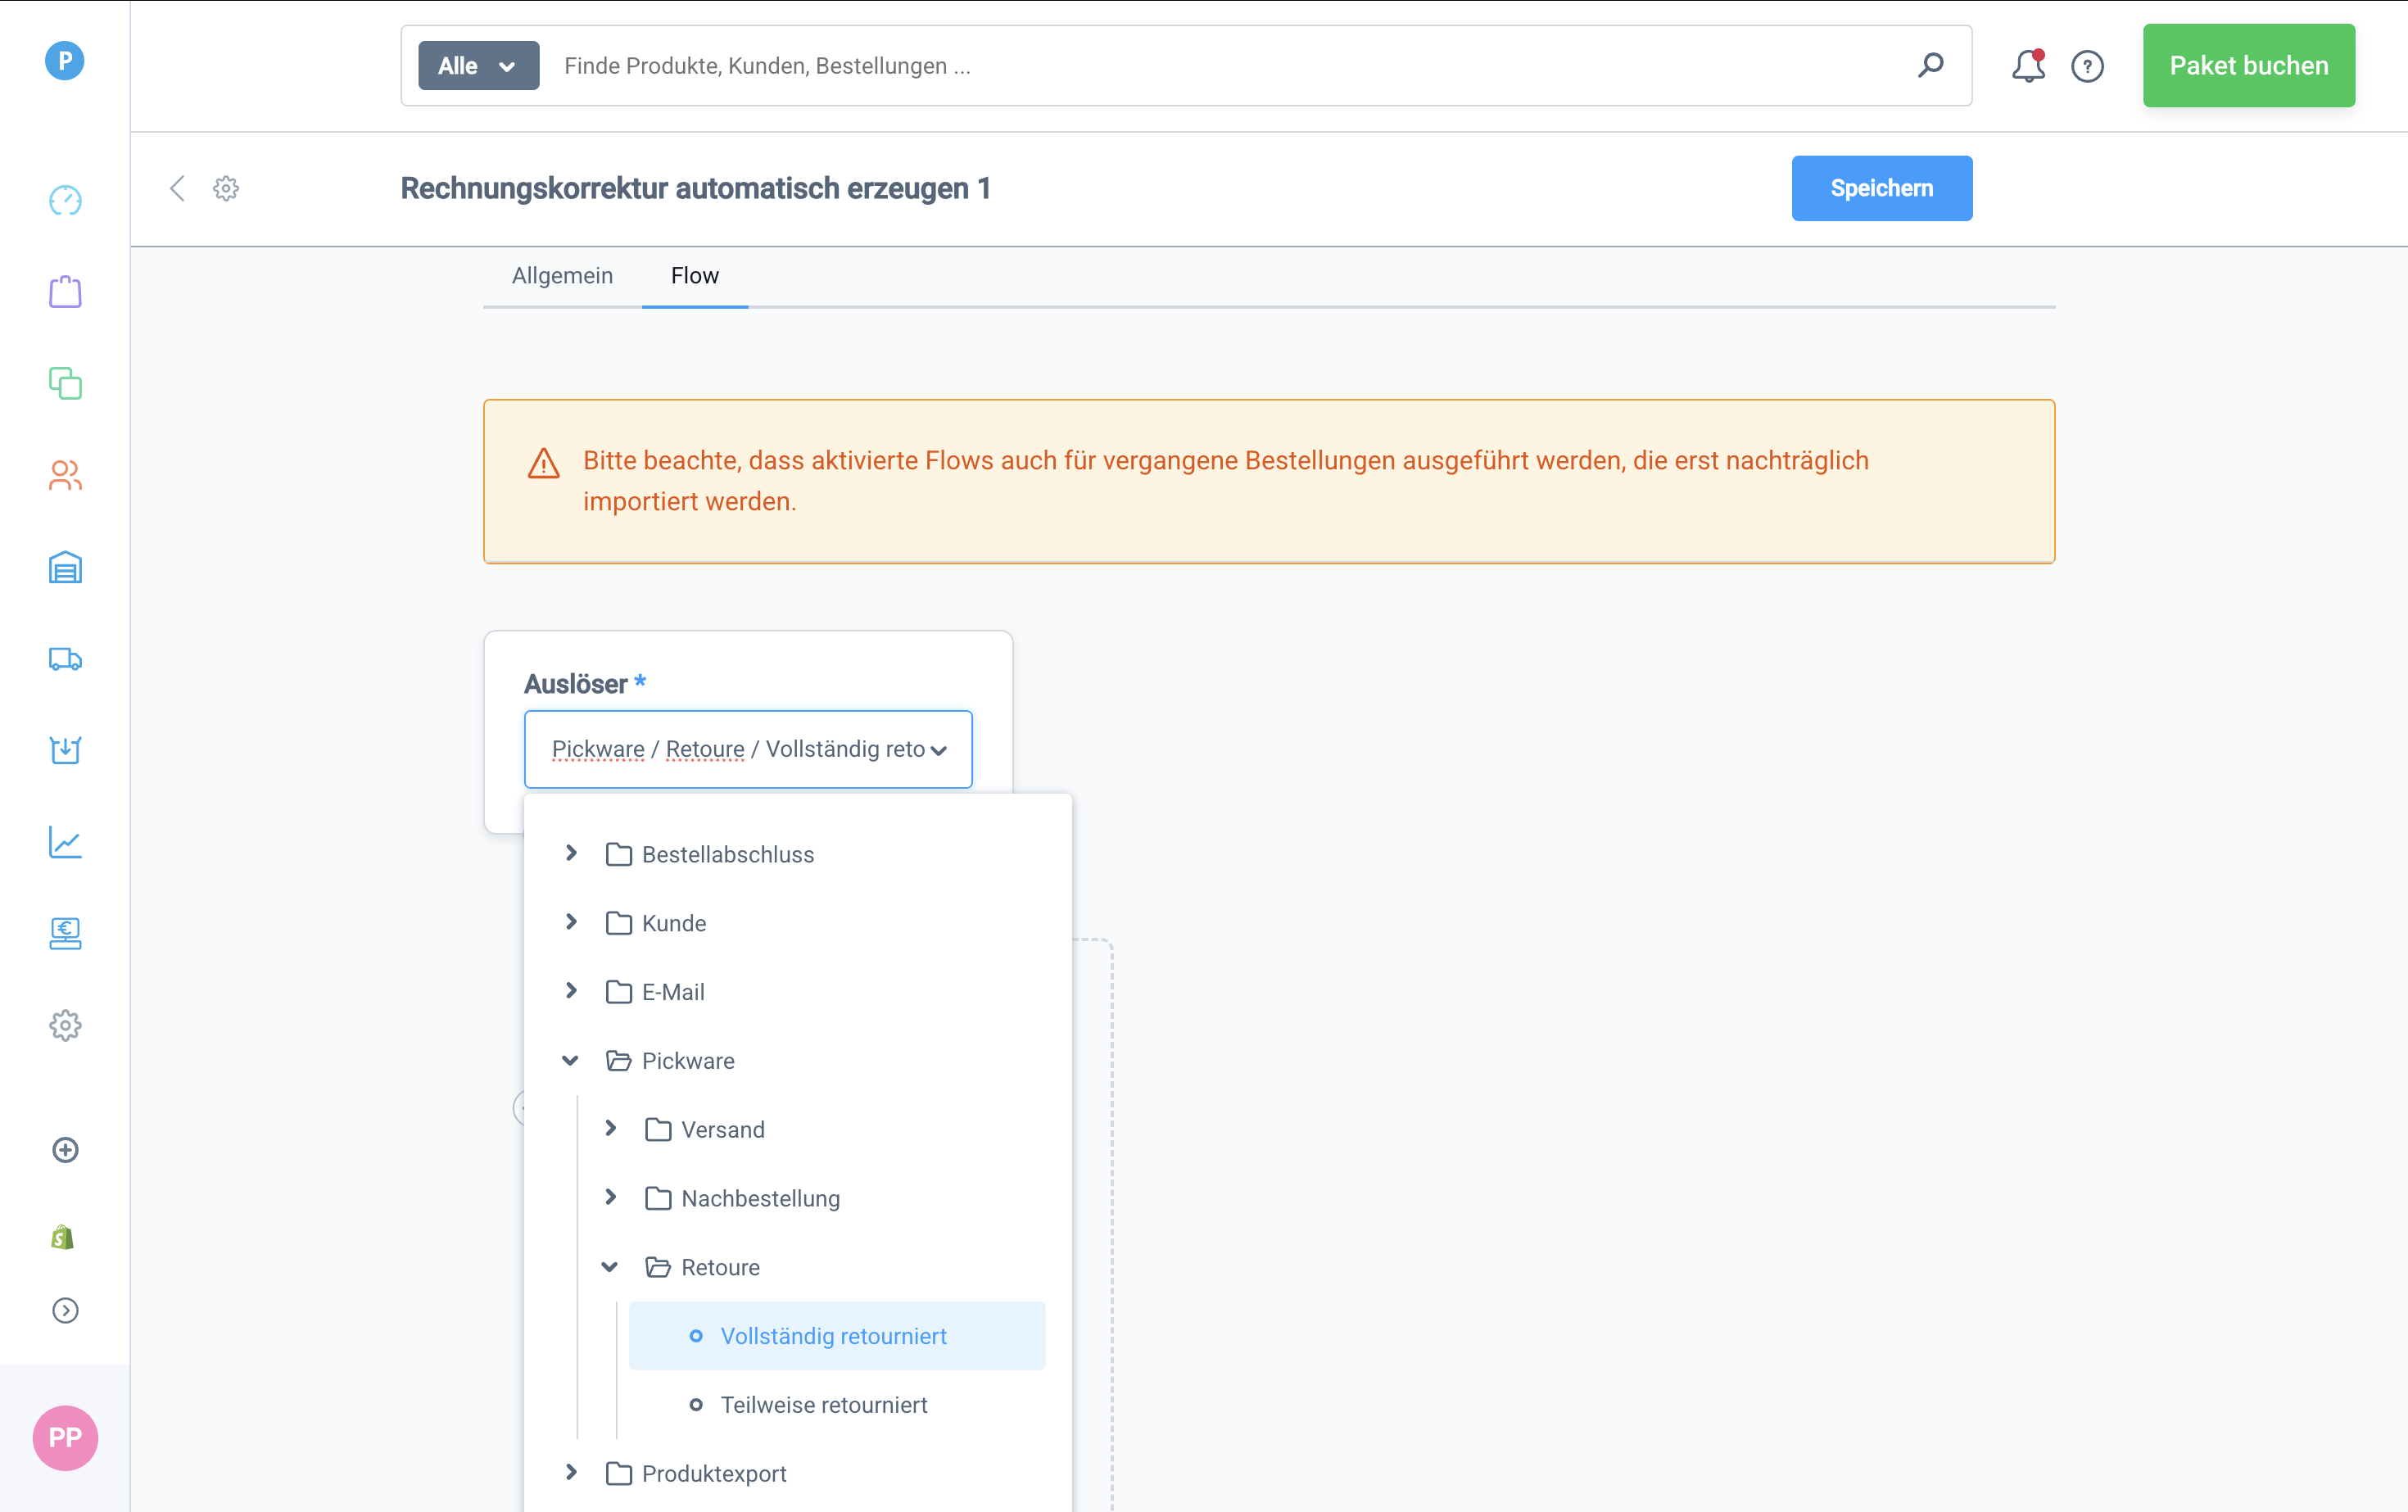Switch to the Allgemein tab

click(x=562, y=275)
